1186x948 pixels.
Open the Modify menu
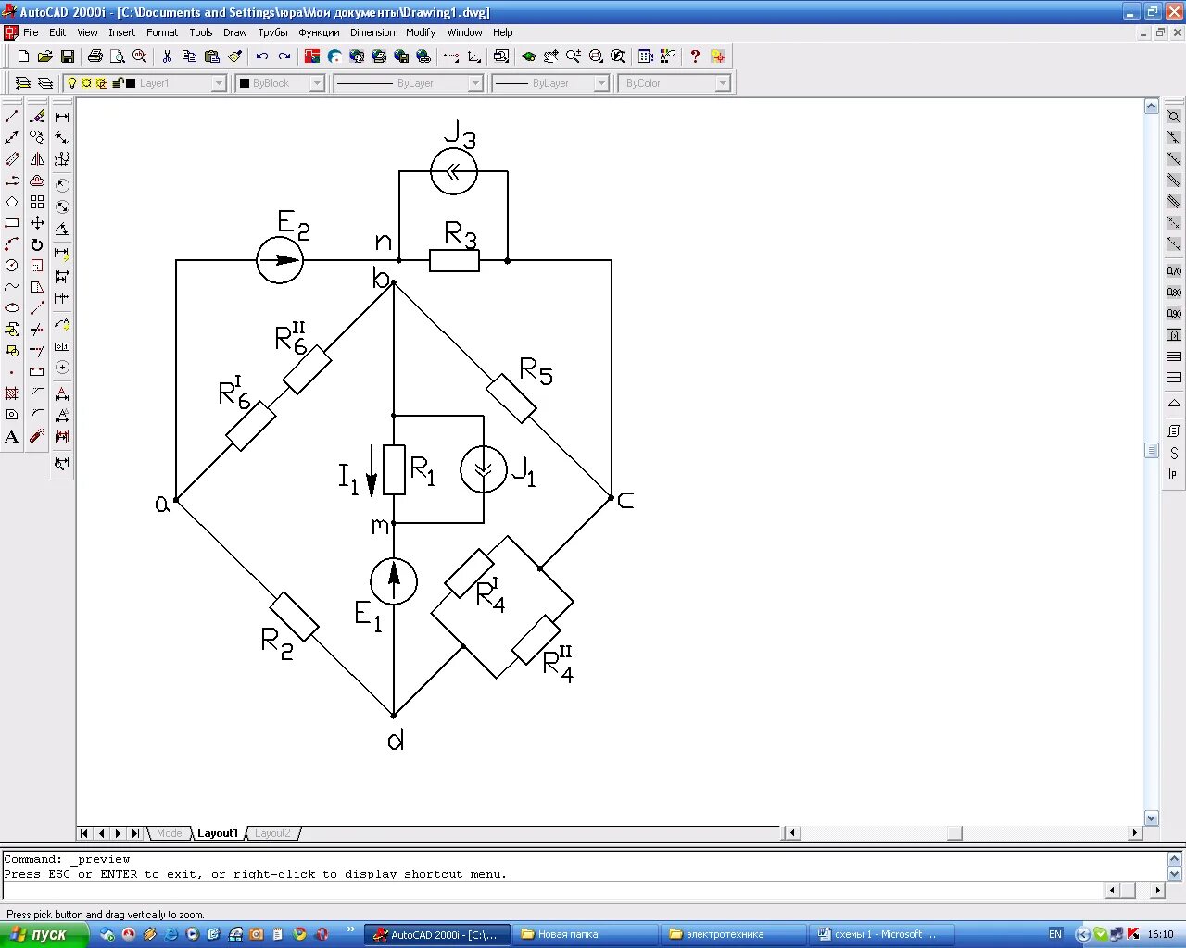421,32
